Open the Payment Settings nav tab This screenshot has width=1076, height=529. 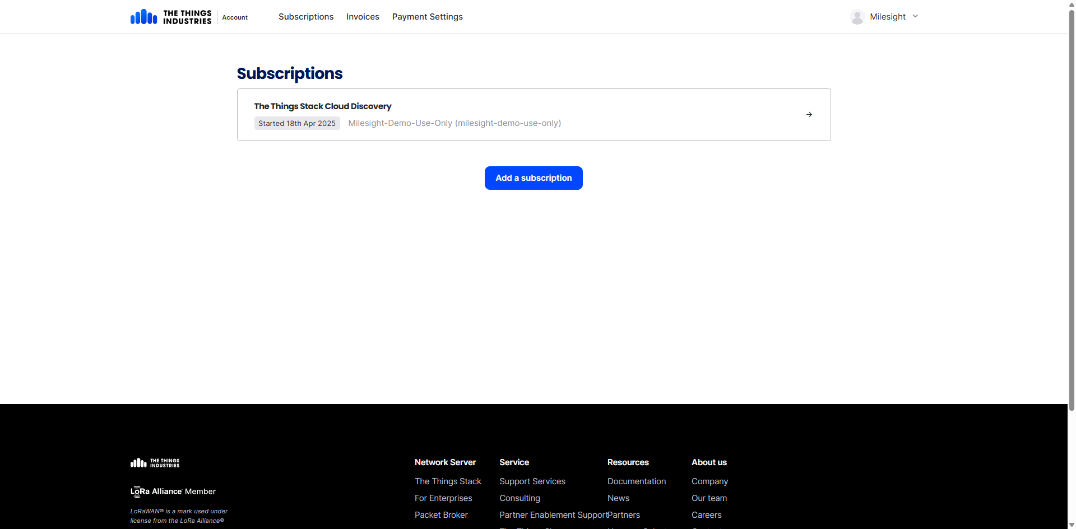(x=428, y=17)
